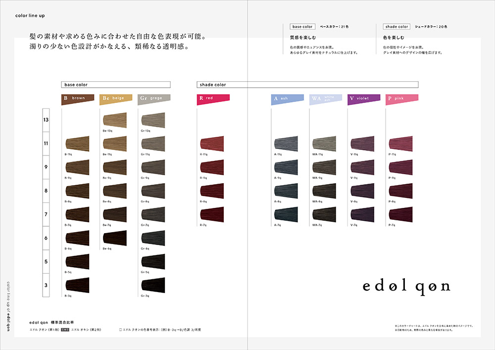The width and height of the screenshot is (495, 350).
Task: Select the A-11q ash swatch
Action: tap(286, 144)
